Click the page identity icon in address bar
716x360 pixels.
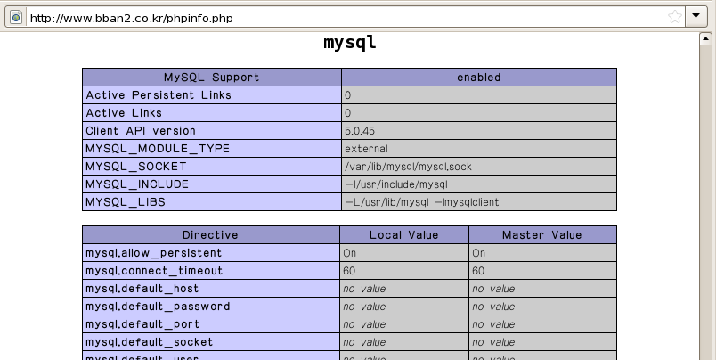(16, 17)
